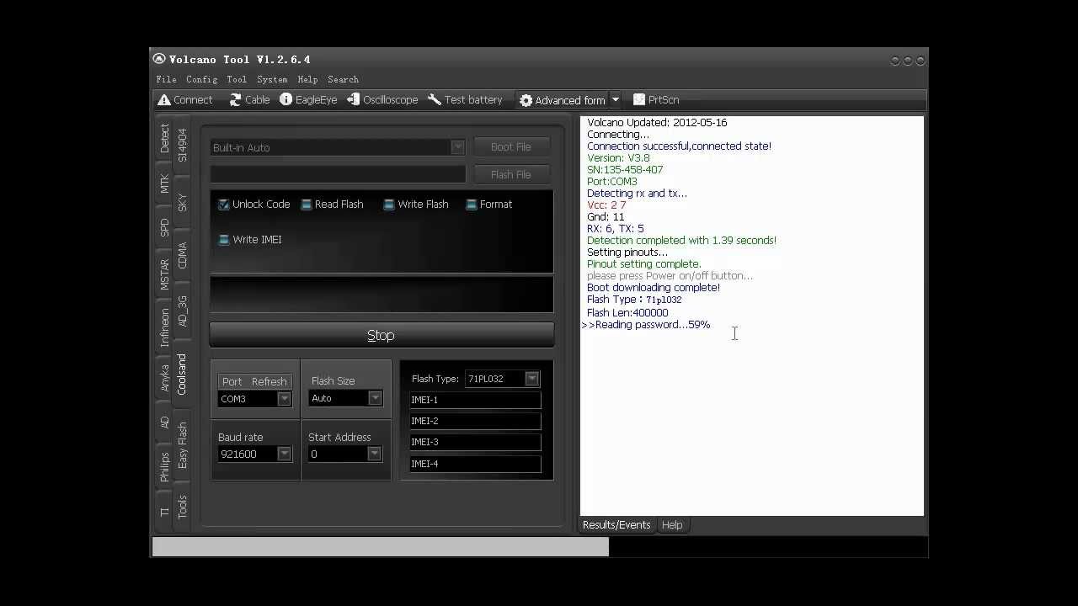Click the IMEI-4 input field
Screen dimensions: 1078x606
(x=475, y=464)
